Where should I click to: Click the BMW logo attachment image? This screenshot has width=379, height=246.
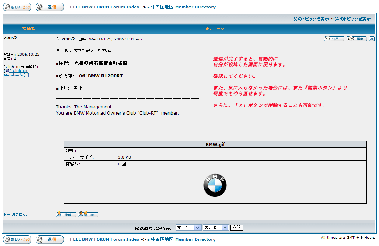[x=215, y=185]
